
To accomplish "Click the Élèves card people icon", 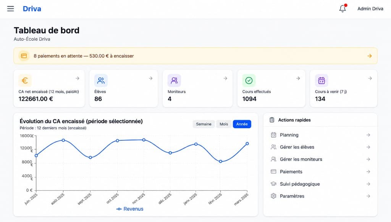I will click(x=101, y=80).
